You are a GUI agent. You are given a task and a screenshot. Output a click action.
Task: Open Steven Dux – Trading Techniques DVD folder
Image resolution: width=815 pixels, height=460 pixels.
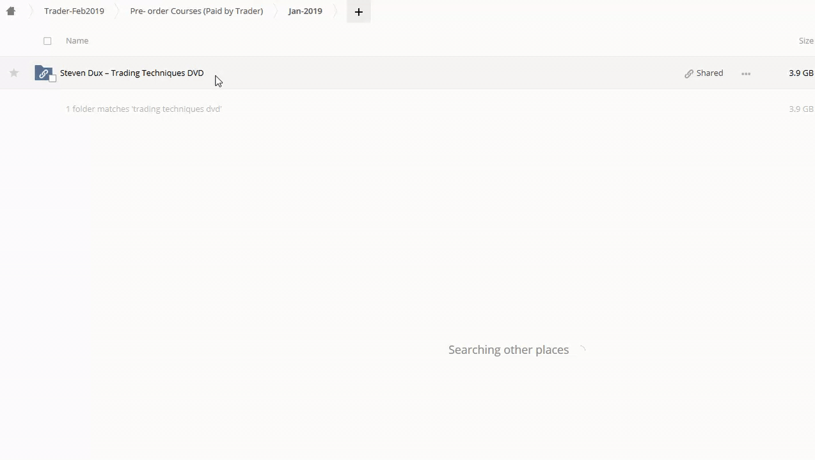point(132,73)
